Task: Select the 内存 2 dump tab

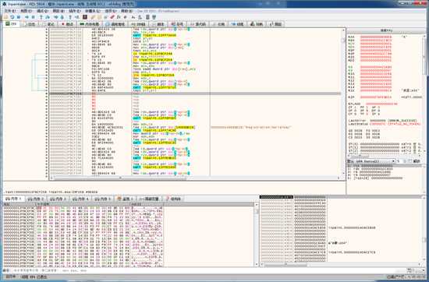Action: (36, 199)
